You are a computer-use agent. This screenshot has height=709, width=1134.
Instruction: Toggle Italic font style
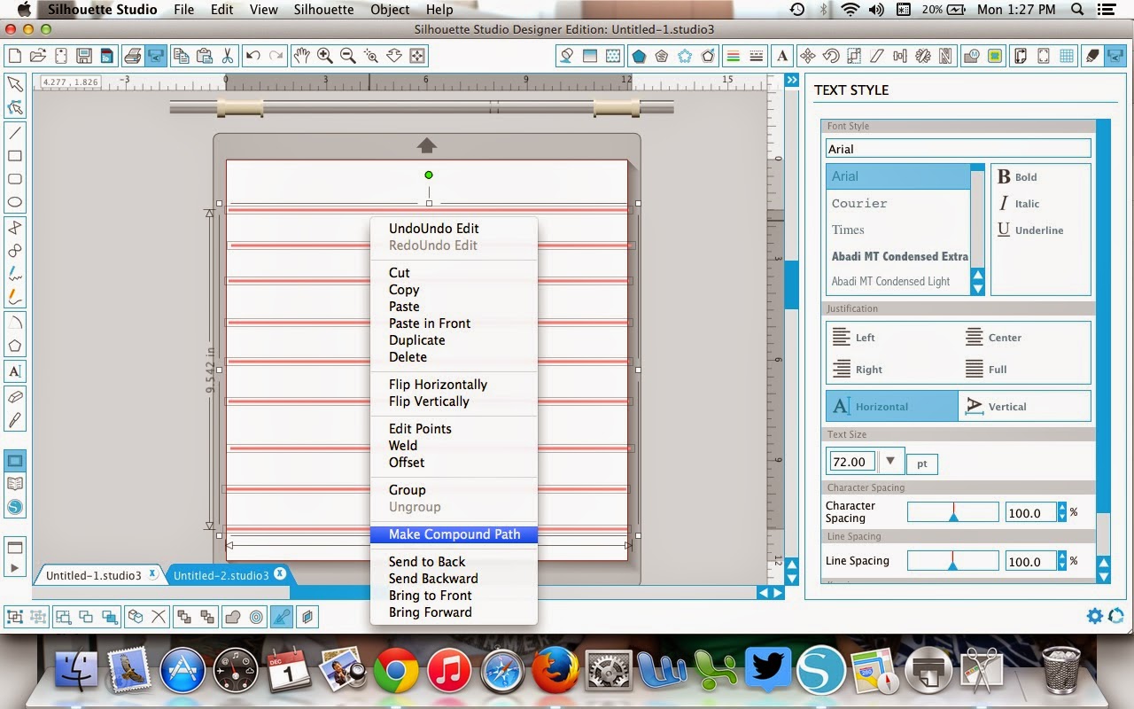click(x=1019, y=203)
